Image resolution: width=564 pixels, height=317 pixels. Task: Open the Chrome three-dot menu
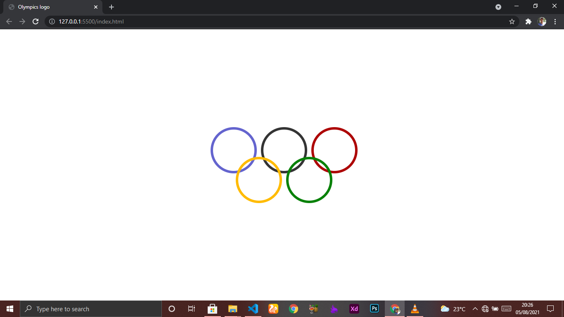(x=555, y=21)
